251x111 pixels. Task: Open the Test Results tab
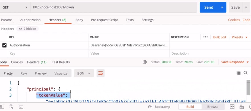pyautogui.click(x=61, y=62)
